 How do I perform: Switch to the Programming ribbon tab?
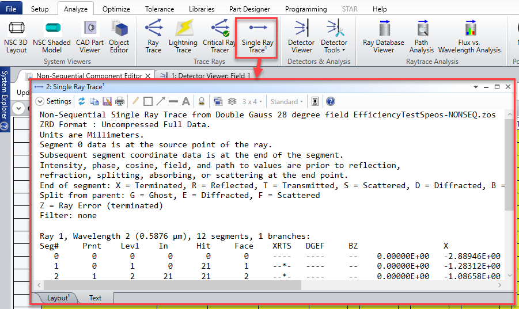point(306,9)
